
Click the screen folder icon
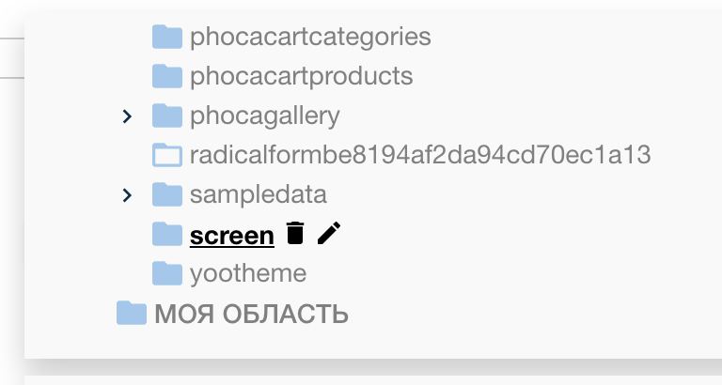click(166, 234)
